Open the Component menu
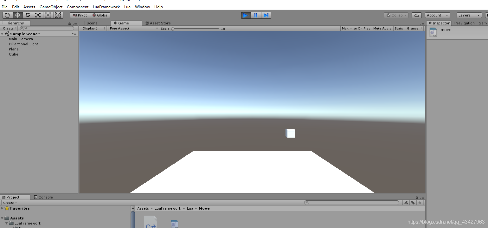The image size is (488, 228). point(78,7)
